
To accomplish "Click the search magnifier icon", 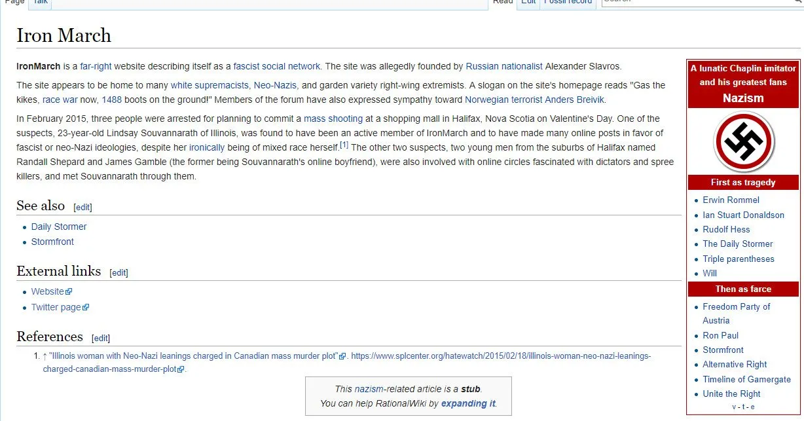I will [797, 2].
